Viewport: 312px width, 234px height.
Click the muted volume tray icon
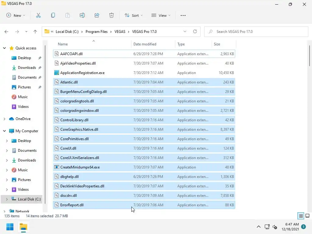(x=275, y=227)
